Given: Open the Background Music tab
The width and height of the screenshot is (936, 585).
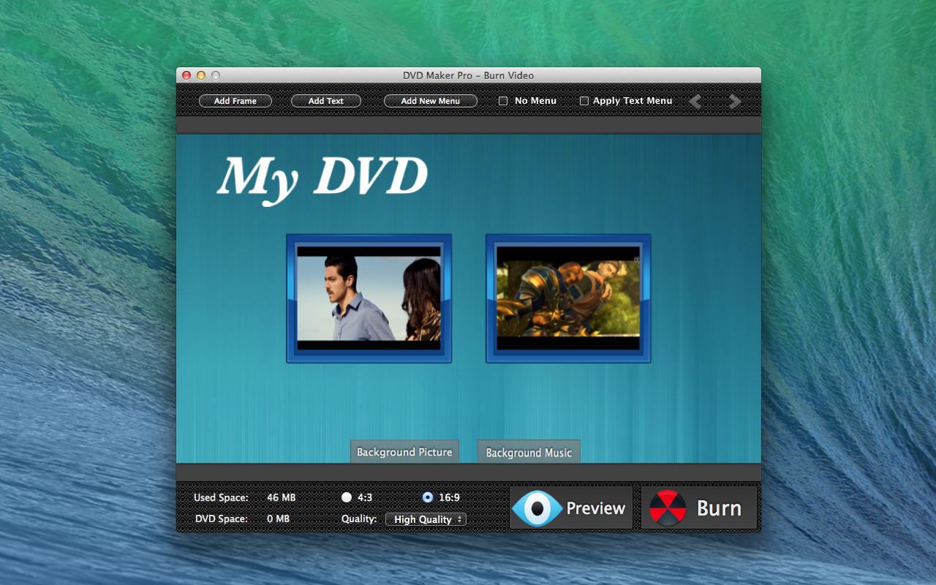Looking at the screenshot, I should 529,452.
